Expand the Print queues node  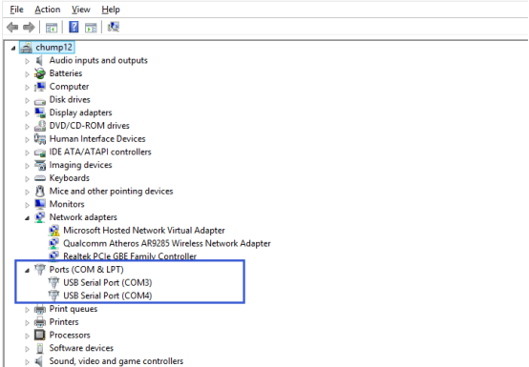click(x=27, y=310)
